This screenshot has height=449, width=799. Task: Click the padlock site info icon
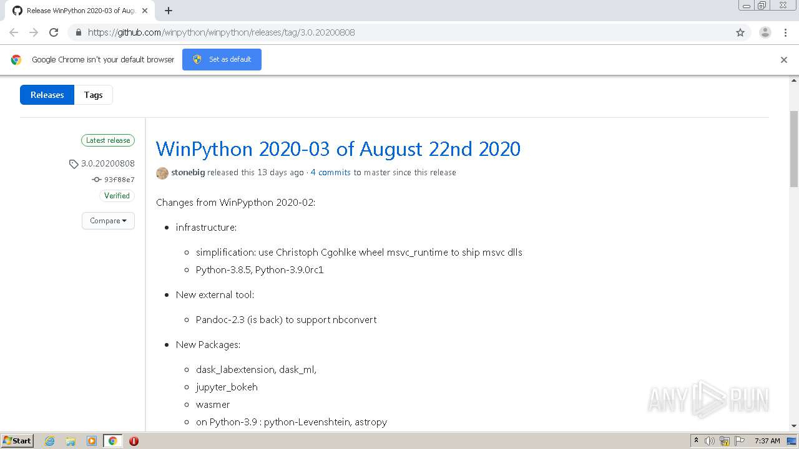(78, 32)
